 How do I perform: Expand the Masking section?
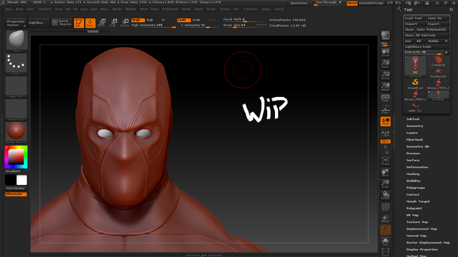click(413, 174)
